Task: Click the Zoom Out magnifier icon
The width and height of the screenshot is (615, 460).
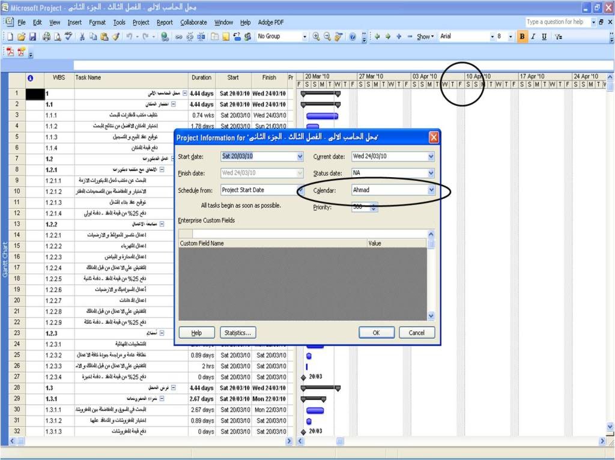Action: point(327,37)
